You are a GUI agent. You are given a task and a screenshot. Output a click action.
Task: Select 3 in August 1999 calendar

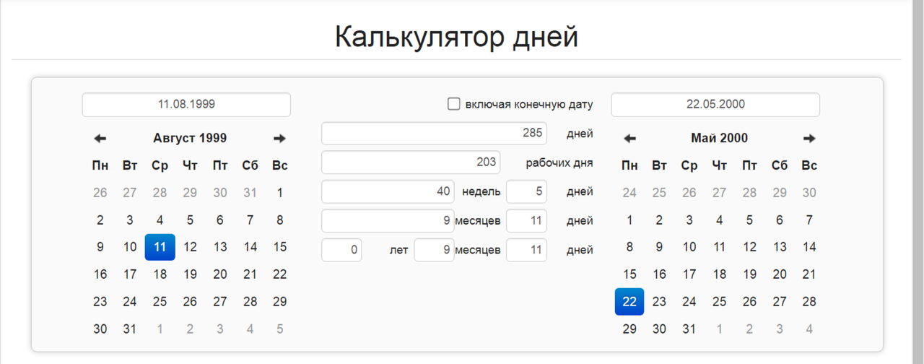(130, 220)
